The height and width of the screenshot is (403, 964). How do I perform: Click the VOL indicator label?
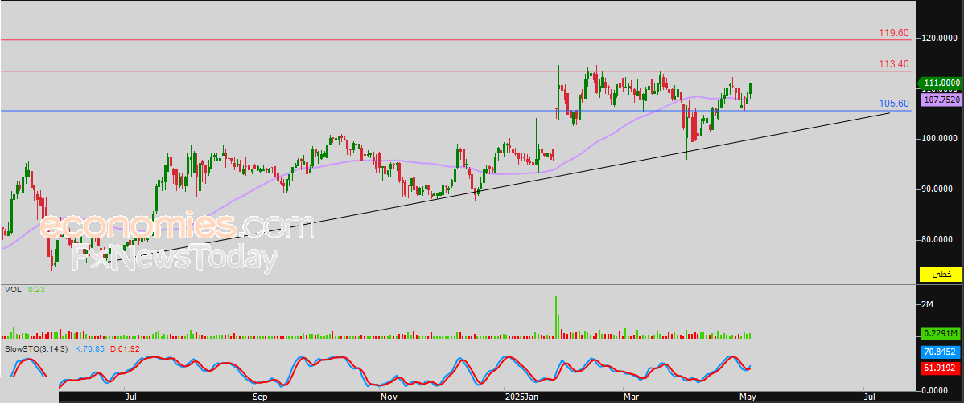12,290
